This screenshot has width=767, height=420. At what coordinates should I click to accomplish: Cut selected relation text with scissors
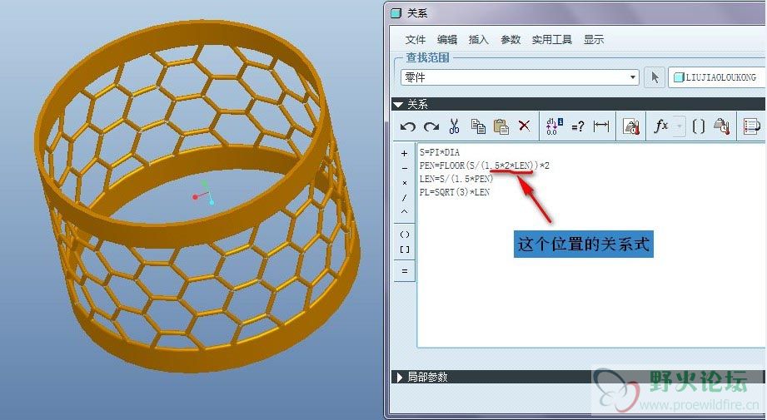(454, 126)
